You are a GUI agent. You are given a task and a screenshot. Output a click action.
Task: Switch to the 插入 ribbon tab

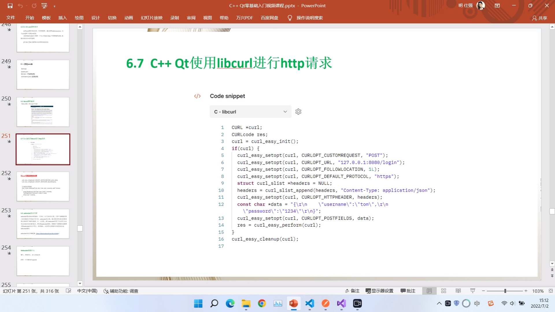[x=62, y=18]
